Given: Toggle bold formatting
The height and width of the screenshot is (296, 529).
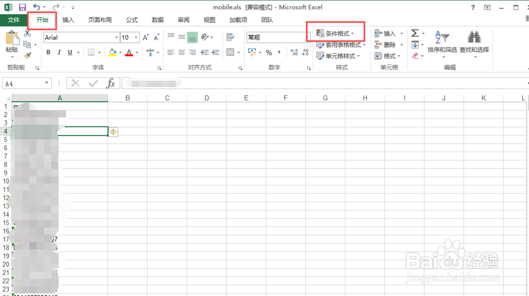Looking at the screenshot, I should click(49, 52).
